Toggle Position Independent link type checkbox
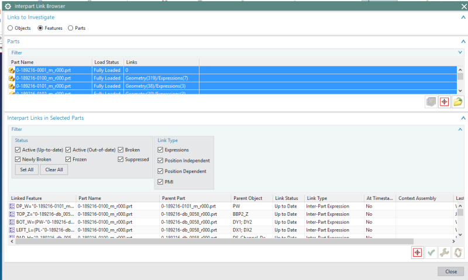The image size is (468, 280). coord(160,160)
